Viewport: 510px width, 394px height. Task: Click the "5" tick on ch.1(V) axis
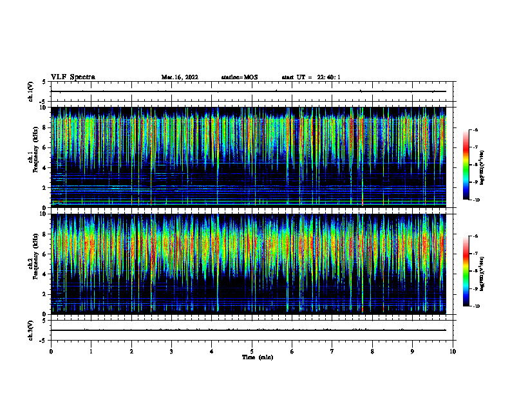pyautogui.click(x=44, y=82)
